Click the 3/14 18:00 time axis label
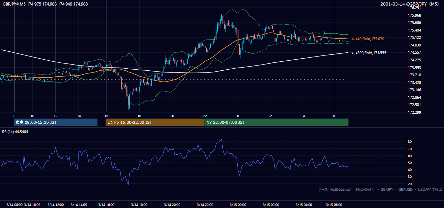Screen dimensions: 444x208 click(x=139, y=205)
